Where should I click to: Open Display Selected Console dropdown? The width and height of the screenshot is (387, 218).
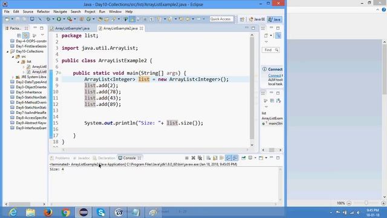click(x=255, y=158)
